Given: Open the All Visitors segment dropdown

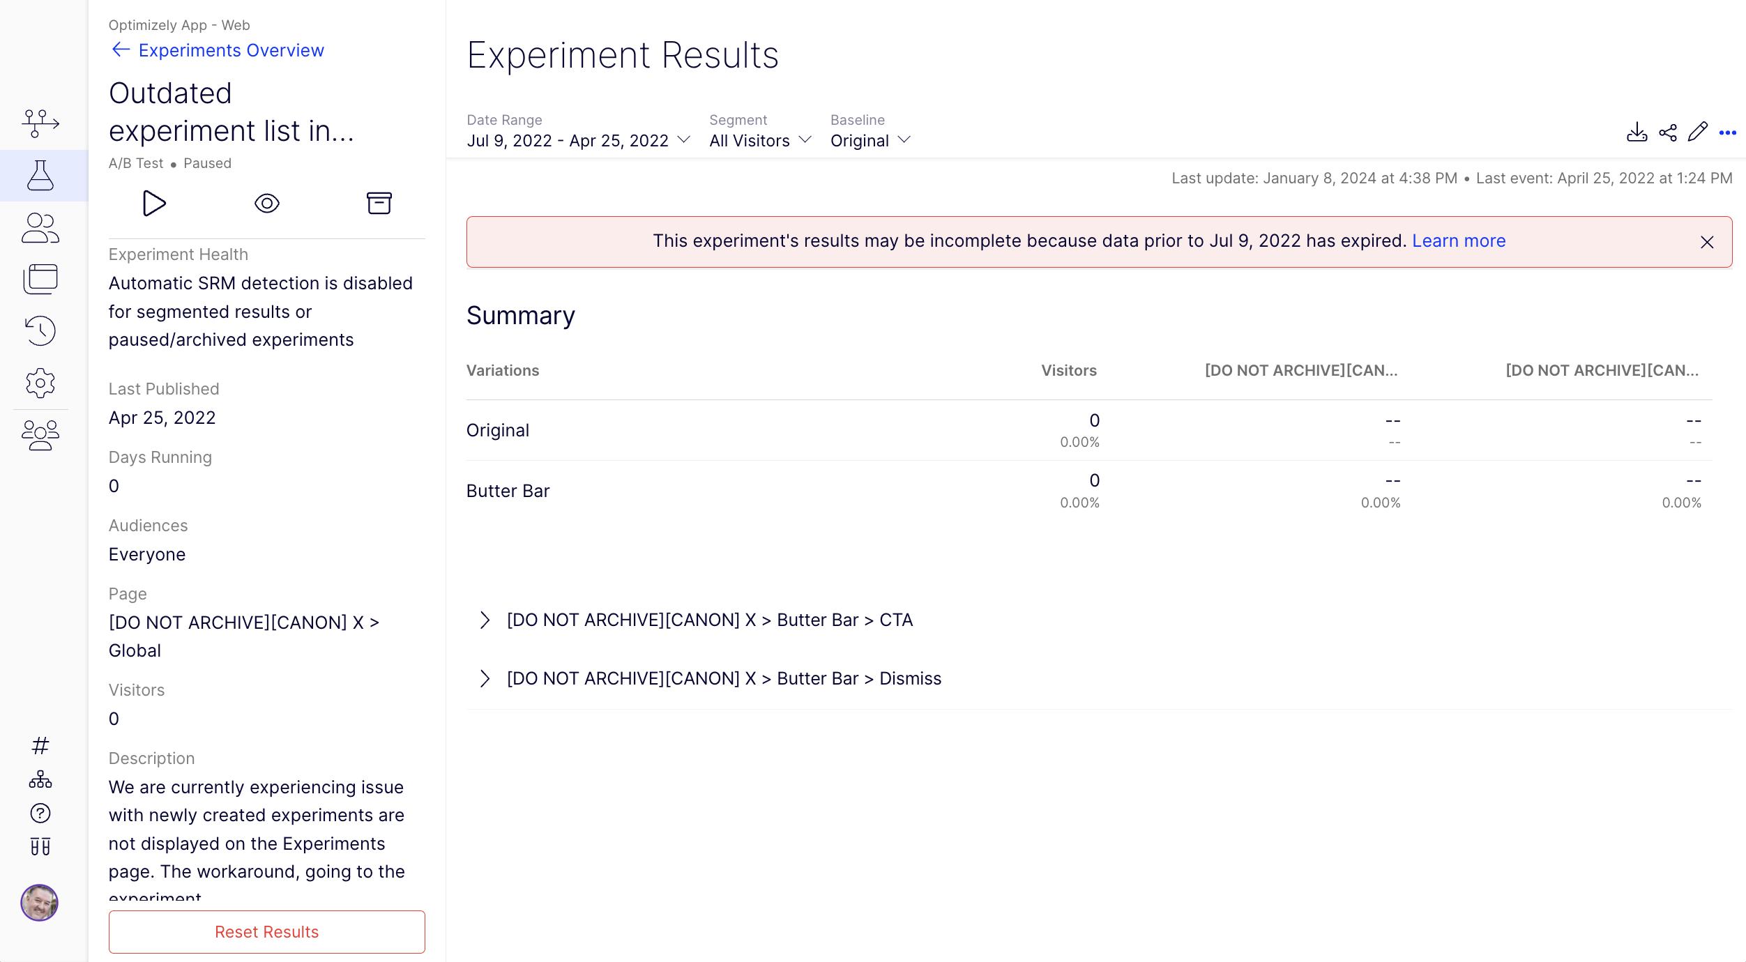Looking at the screenshot, I should 761,141.
